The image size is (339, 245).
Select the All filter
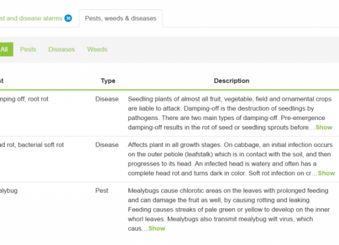tap(6, 49)
